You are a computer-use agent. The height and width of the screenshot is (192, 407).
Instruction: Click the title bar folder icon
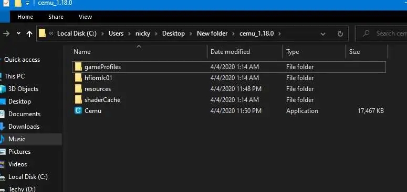[18, 3]
